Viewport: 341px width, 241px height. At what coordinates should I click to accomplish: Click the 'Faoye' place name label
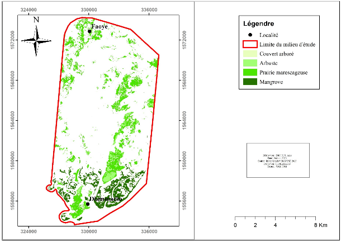click(x=100, y=26)
